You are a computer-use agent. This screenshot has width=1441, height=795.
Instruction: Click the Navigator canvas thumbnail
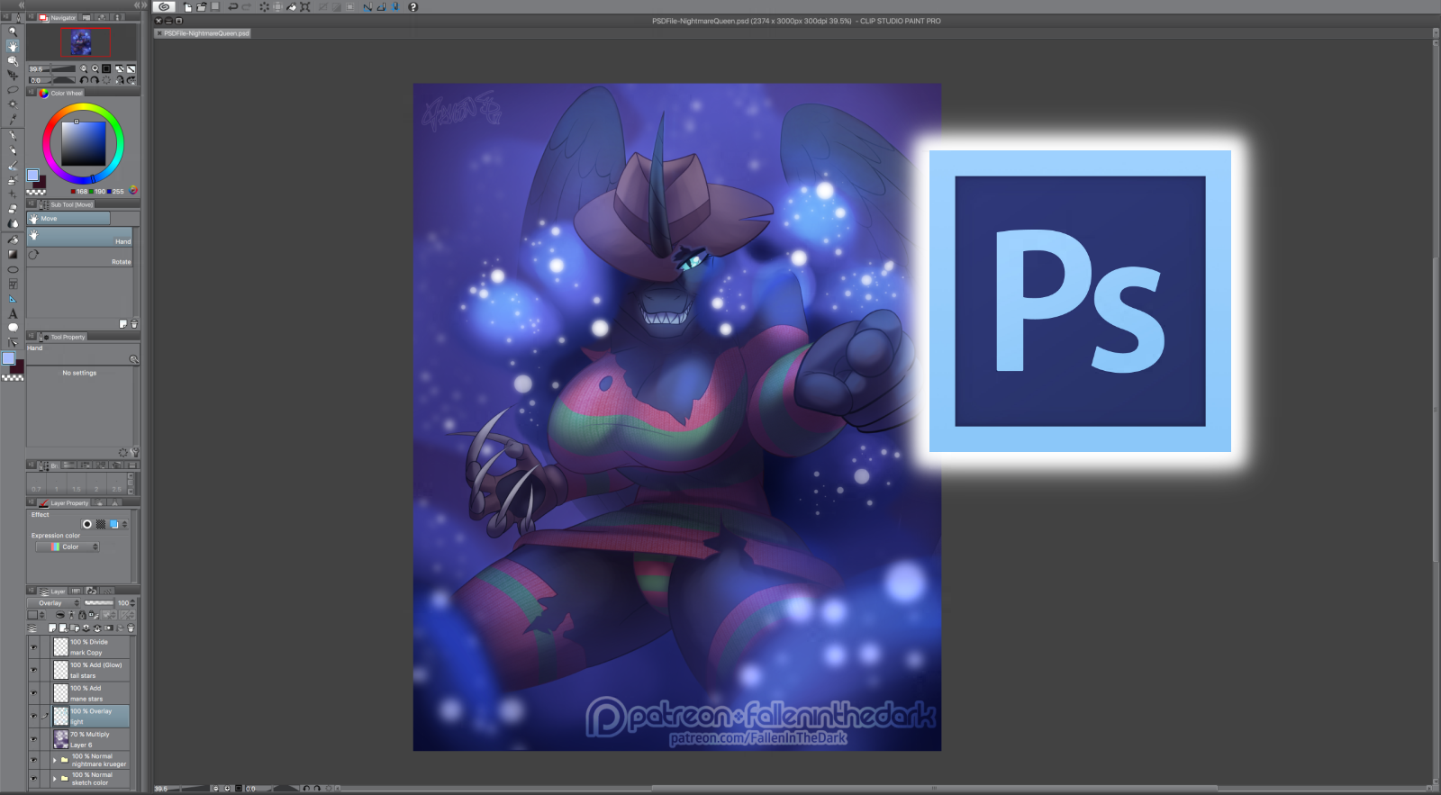pyautogui.click(x=82, y=42)
